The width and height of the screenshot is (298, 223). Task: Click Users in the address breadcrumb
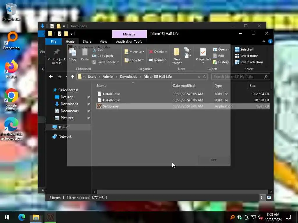coord(92,77)
